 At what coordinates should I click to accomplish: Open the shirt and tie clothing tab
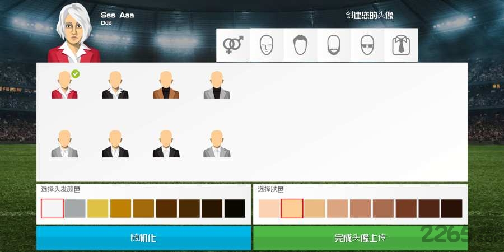[x=401, y=45]
